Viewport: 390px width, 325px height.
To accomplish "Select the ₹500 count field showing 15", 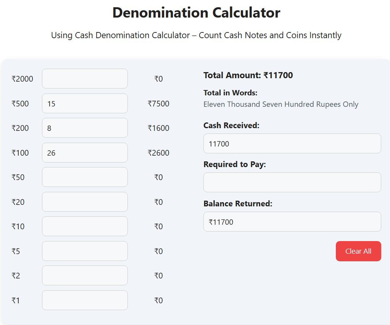I will (85, 103).
